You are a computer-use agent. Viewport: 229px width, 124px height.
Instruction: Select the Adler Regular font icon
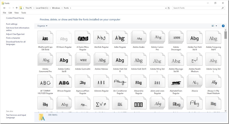click(x=120, y=37)
